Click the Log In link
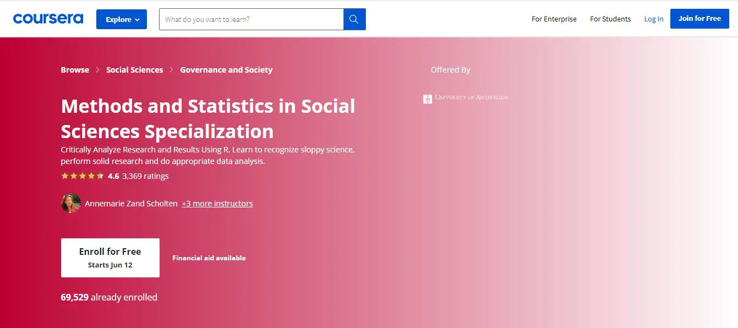The height and width of the screenshot is (328, 738). coord(653,18)
